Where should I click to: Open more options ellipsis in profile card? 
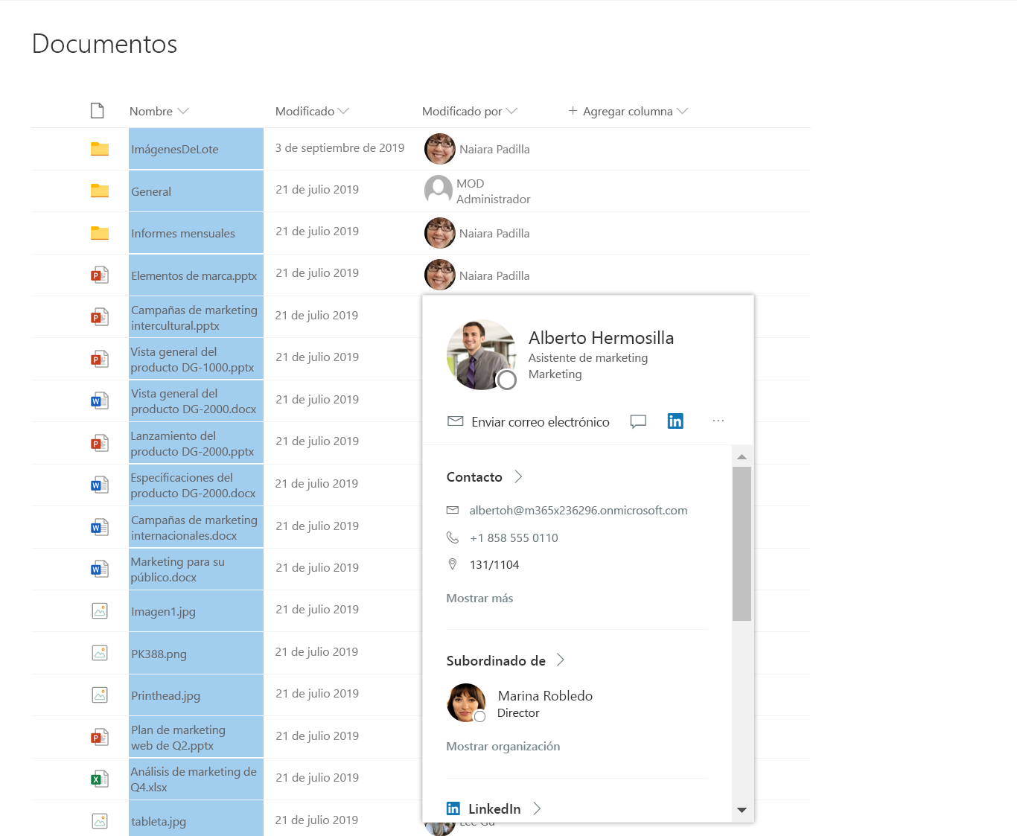[718, 421]
